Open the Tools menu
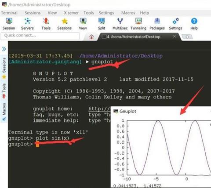 [89, 13]
